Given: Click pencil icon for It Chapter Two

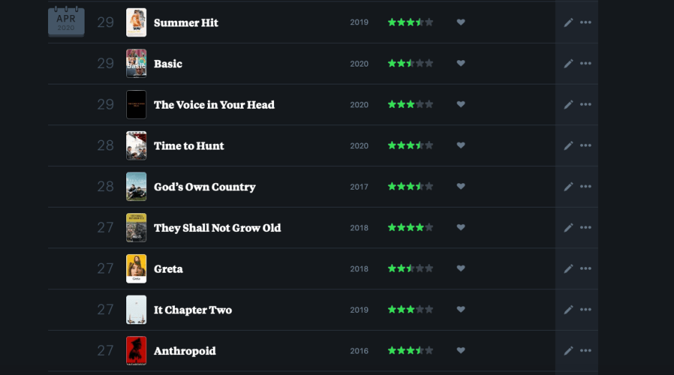Looking at the screenshot, I should coord(568,310).
